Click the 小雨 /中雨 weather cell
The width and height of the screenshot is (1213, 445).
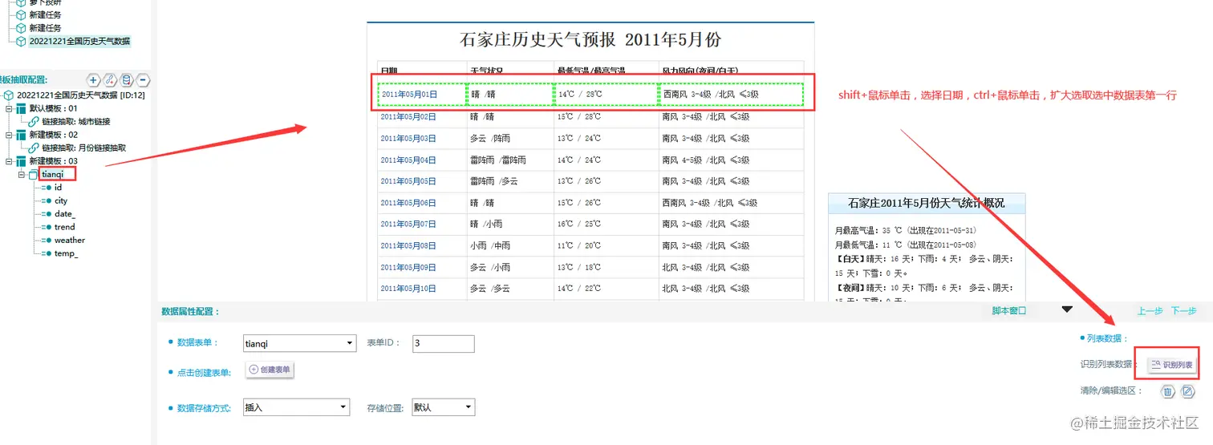[510, 246]
